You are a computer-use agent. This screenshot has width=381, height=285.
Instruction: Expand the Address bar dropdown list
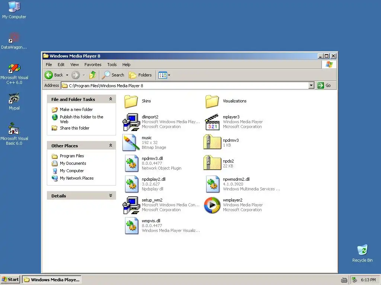point(311,85)
